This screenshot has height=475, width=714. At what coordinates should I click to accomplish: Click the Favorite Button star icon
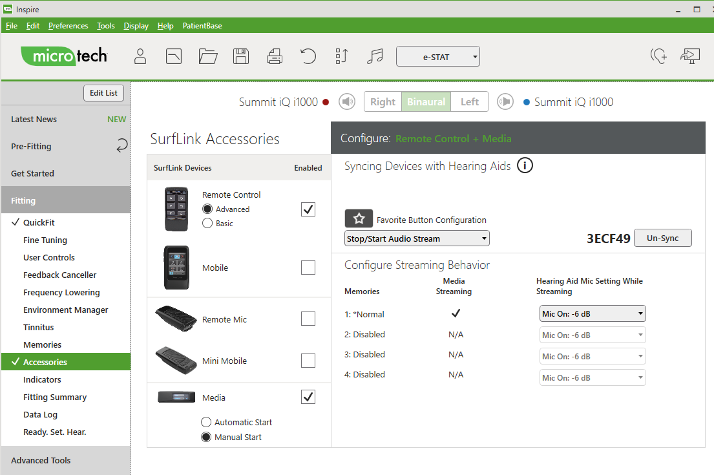coord(359,218)
